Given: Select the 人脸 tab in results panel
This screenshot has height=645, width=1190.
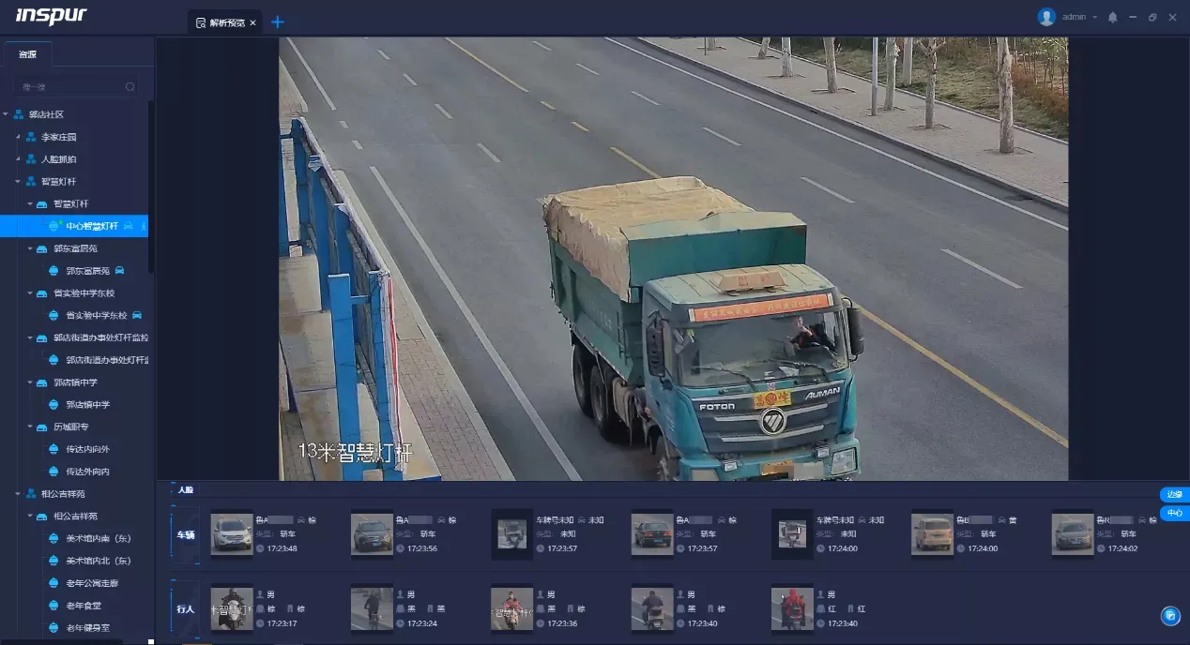Looking at the screenshot, I should click(185, 489).
